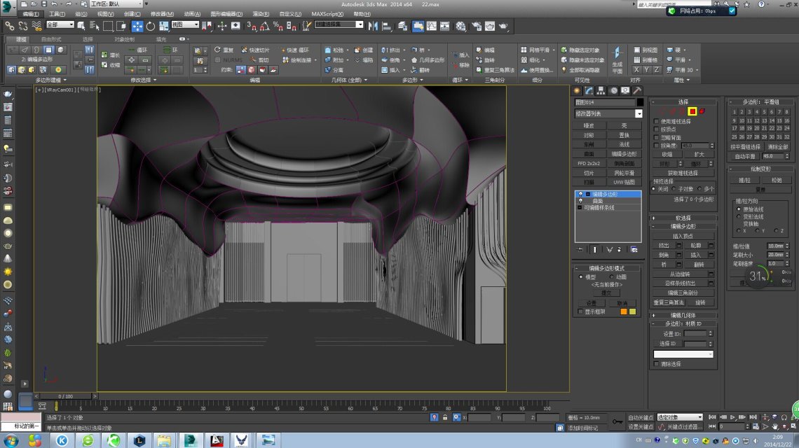The image size is (799, 448).
Task: Open the 视图 reference coordinate dropdown
Action: 185,25
